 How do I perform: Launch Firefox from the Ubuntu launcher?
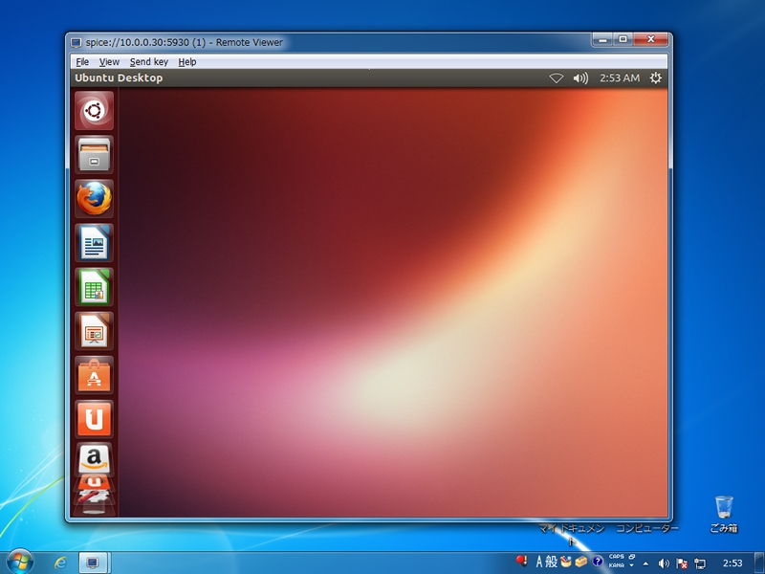94,199
